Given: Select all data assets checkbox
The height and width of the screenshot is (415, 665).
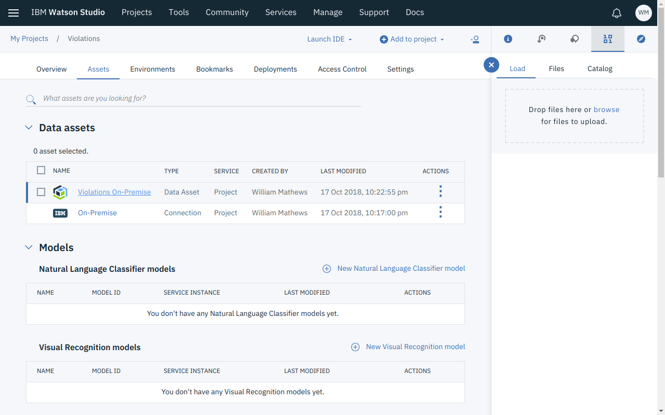Looking at the screenshot, I should point(41,170).
